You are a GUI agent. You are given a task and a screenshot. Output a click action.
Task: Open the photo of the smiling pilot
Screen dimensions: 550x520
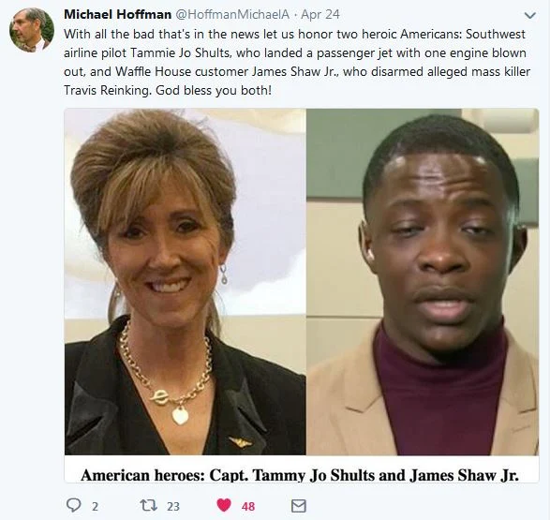click(x=185, y=282)
